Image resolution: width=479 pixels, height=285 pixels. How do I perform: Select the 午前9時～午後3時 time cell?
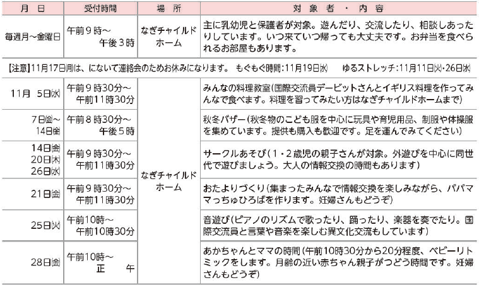click(x=100, y=37)
